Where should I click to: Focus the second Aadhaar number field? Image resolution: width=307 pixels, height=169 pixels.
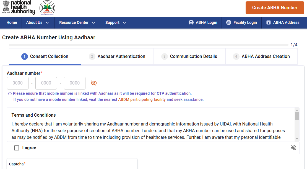coord(46,83)
